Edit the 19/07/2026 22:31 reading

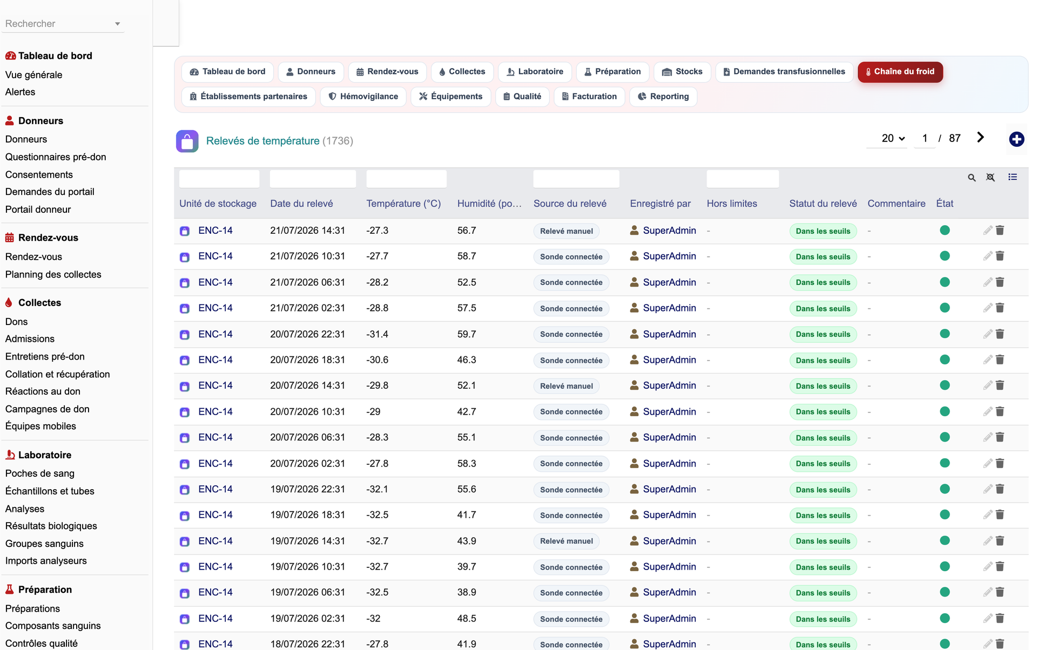[x=987, y=489]
